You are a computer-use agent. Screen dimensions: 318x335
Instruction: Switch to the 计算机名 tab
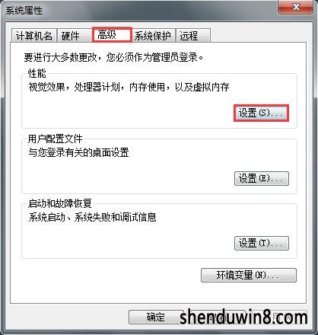click(34, 36)
